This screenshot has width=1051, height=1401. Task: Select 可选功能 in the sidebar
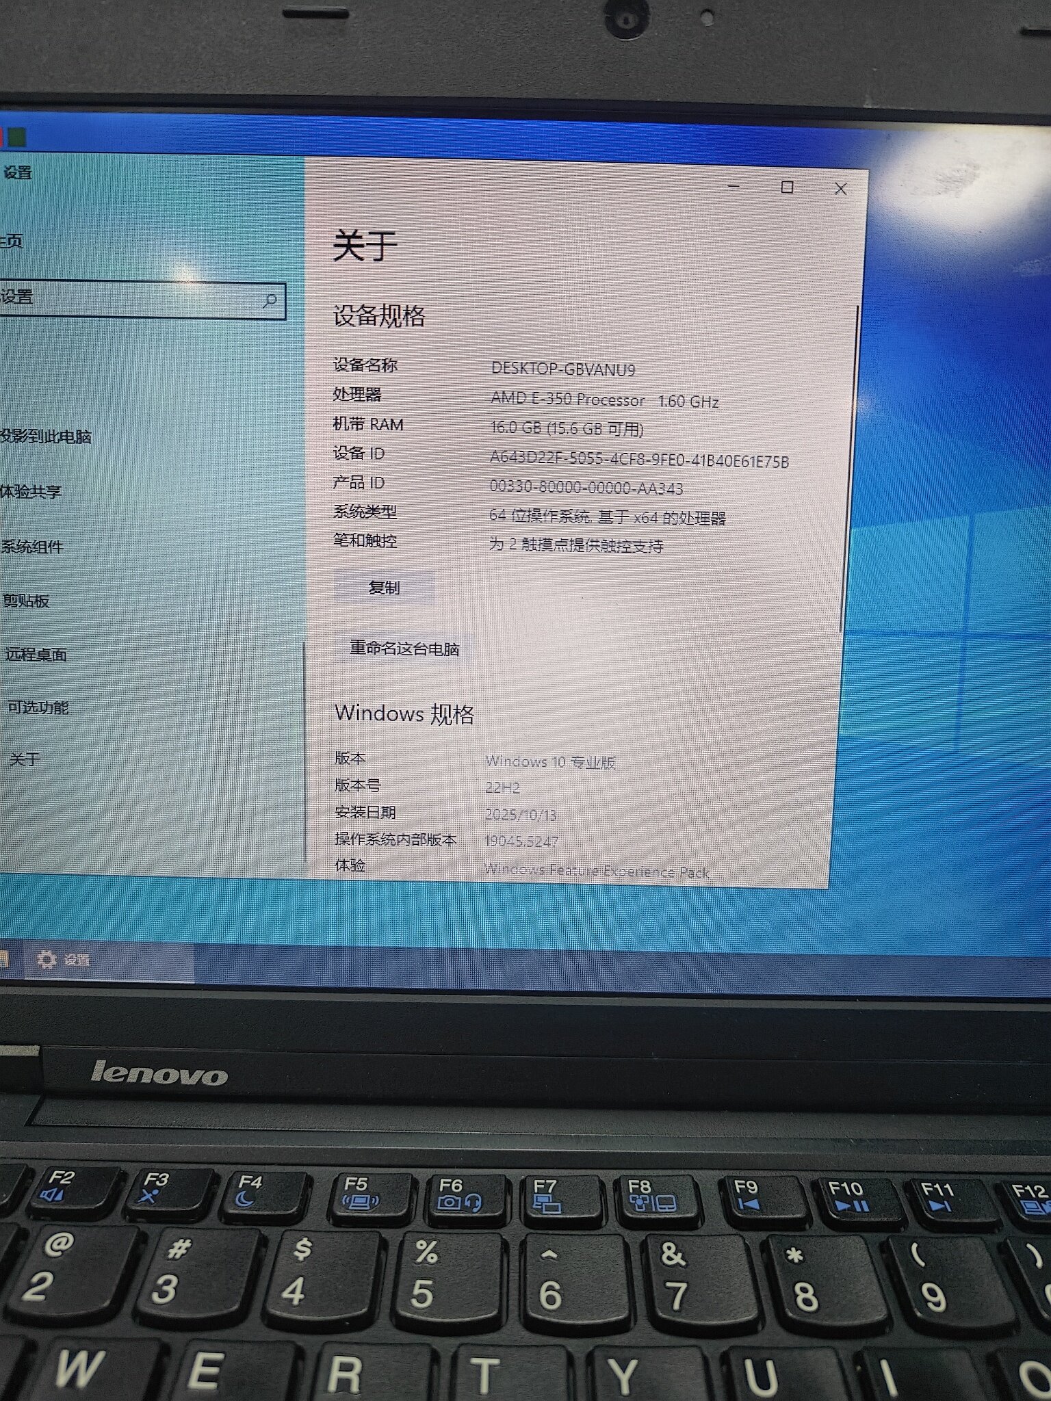point(38,707)
